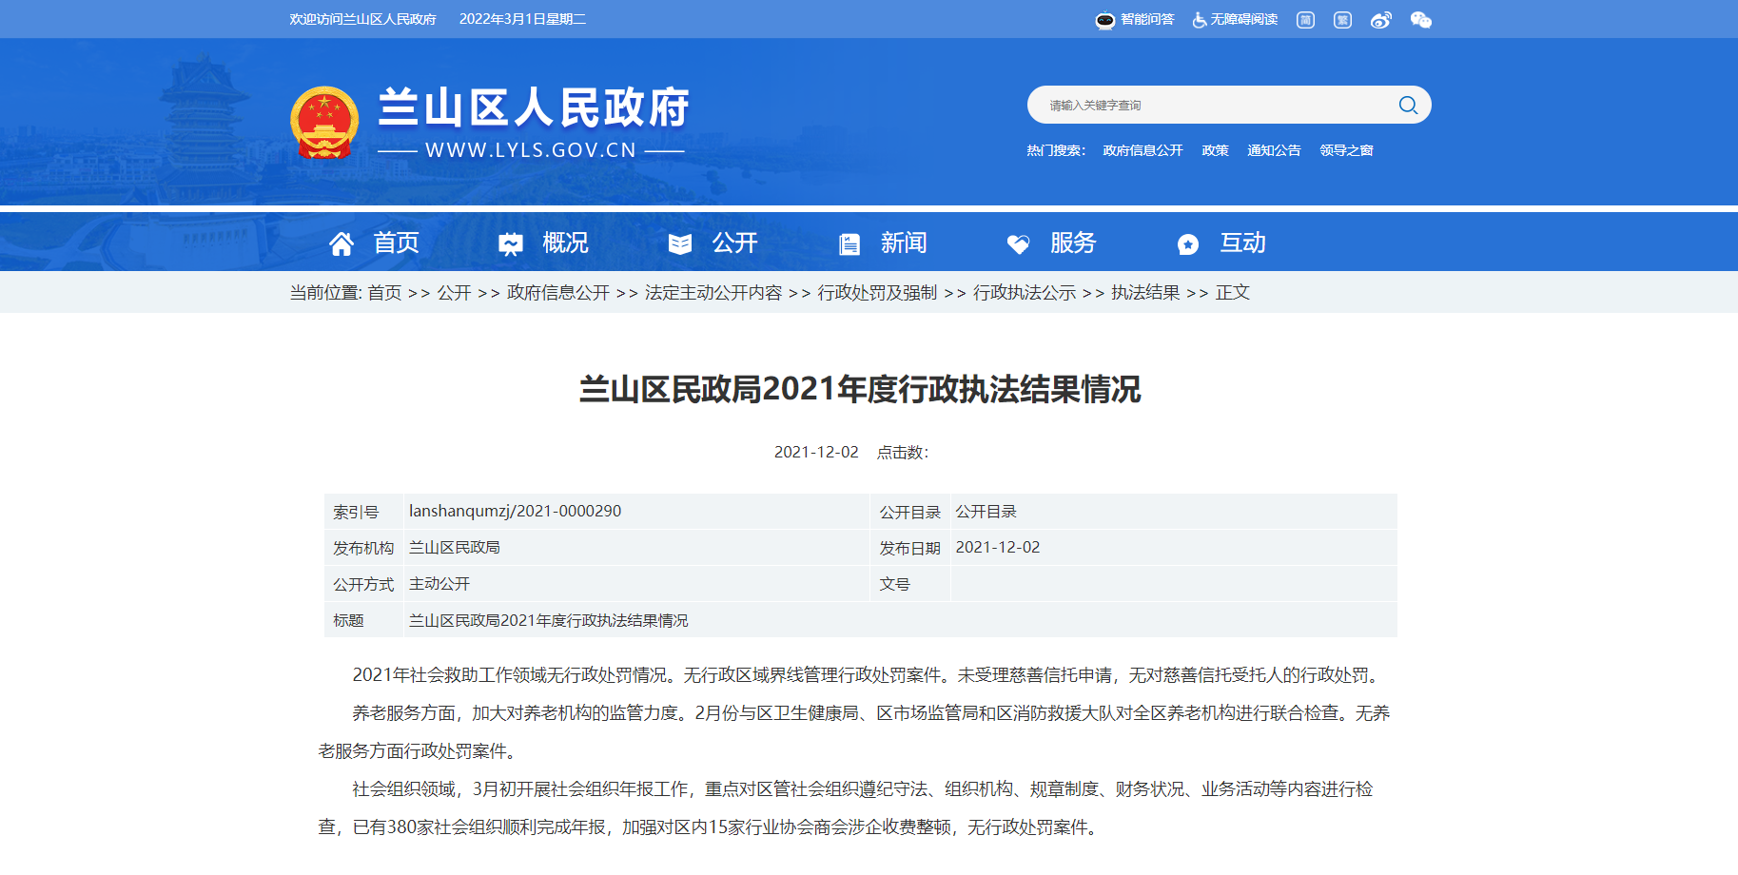Enable 无障碍阅读 accessibility mode
1738x875 pixels.
[1235, 19]
